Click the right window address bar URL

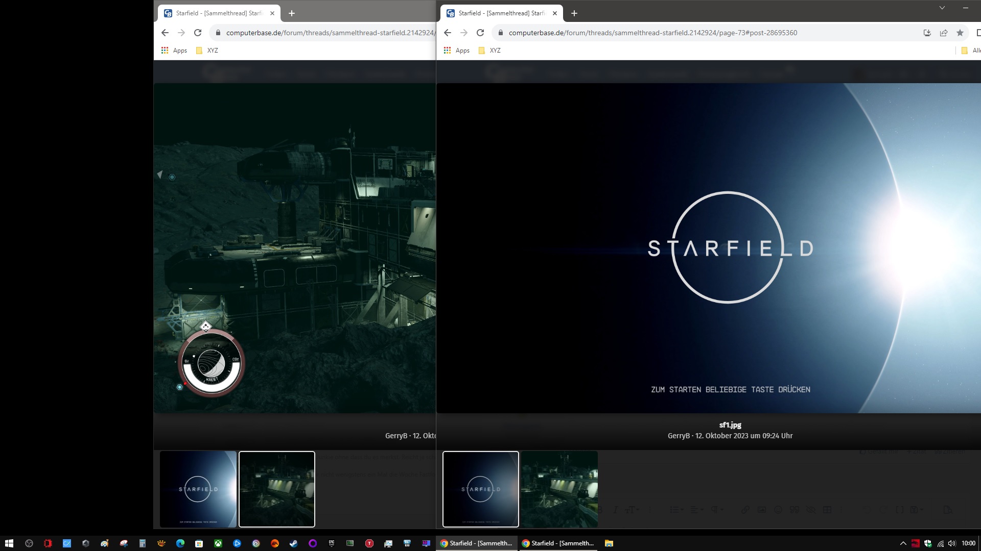coord(652,33)
